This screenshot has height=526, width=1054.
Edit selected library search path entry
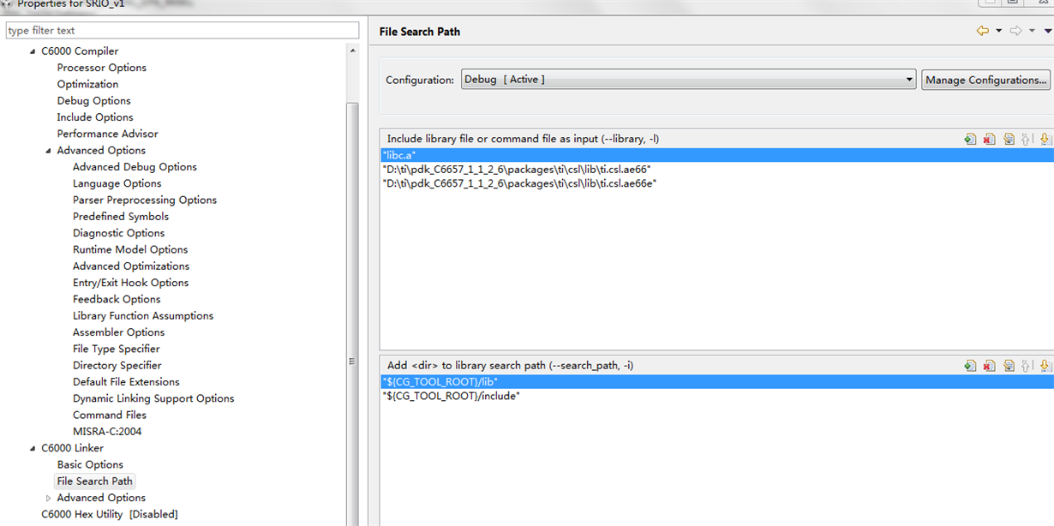point(1009,366)
